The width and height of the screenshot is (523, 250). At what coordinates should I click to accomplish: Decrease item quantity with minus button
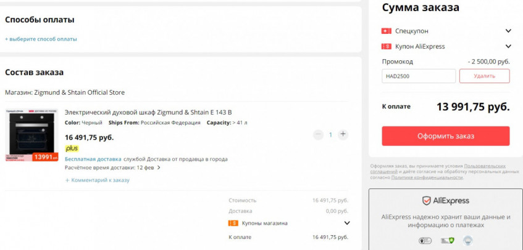[x=318, y=134]
